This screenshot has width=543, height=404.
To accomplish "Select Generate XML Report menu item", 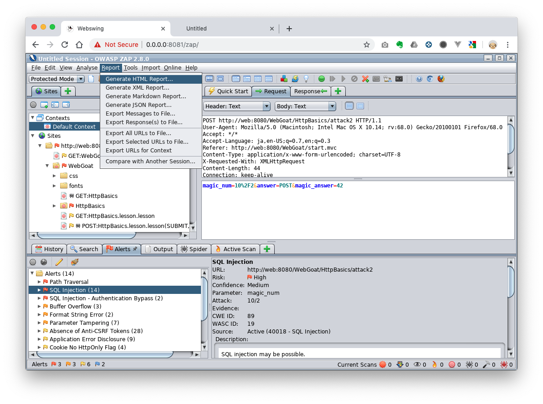I will pyautogui.click(x=151, y=87).
